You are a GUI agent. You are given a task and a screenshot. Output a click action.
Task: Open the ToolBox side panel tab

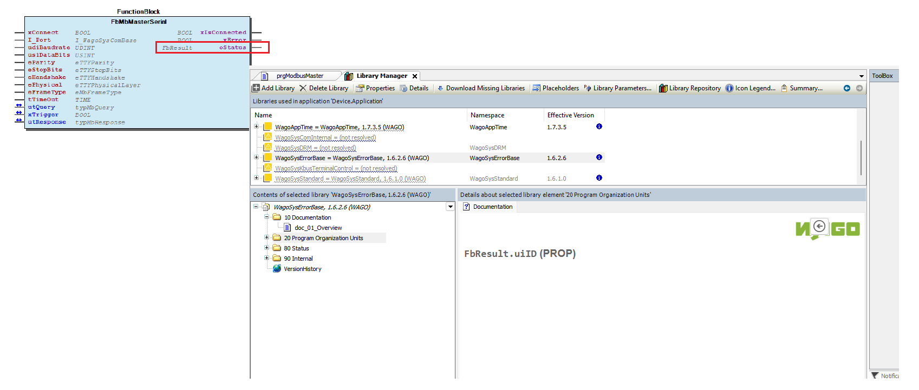tap(882, 76)
